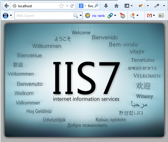Open the Downloads arrow button
The width and height of the screenshot is (168, 142).
pyautogui.click(x=106, y=6)
